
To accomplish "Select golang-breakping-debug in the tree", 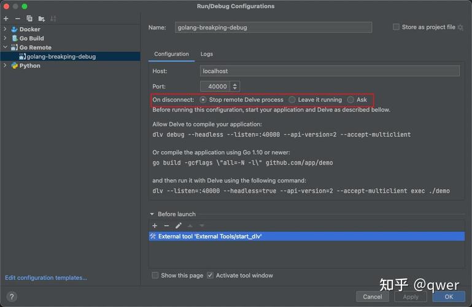I will point(71,56).
